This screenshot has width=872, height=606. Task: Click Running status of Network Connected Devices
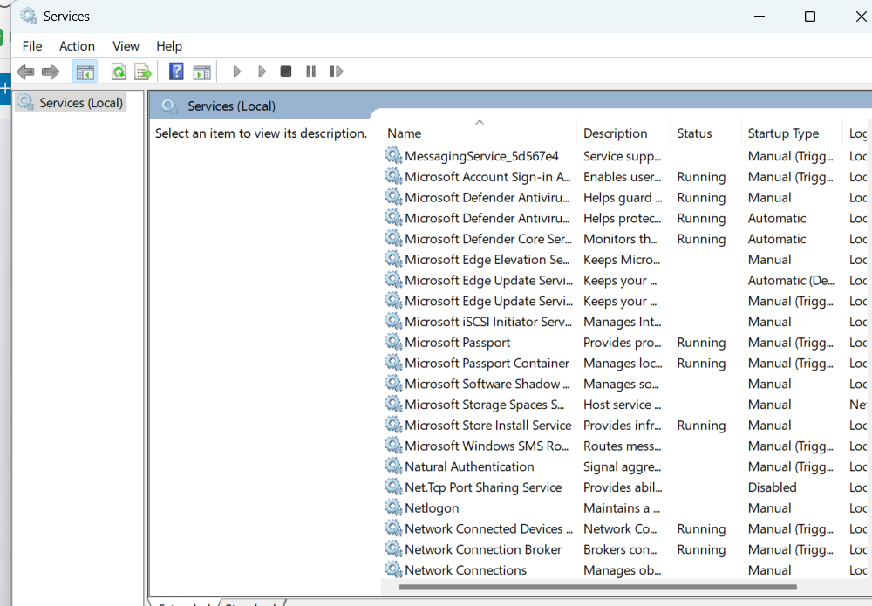coord(701,528)
